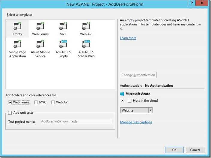Uncheck the Web Forms references checkbox

click(10, 103)
